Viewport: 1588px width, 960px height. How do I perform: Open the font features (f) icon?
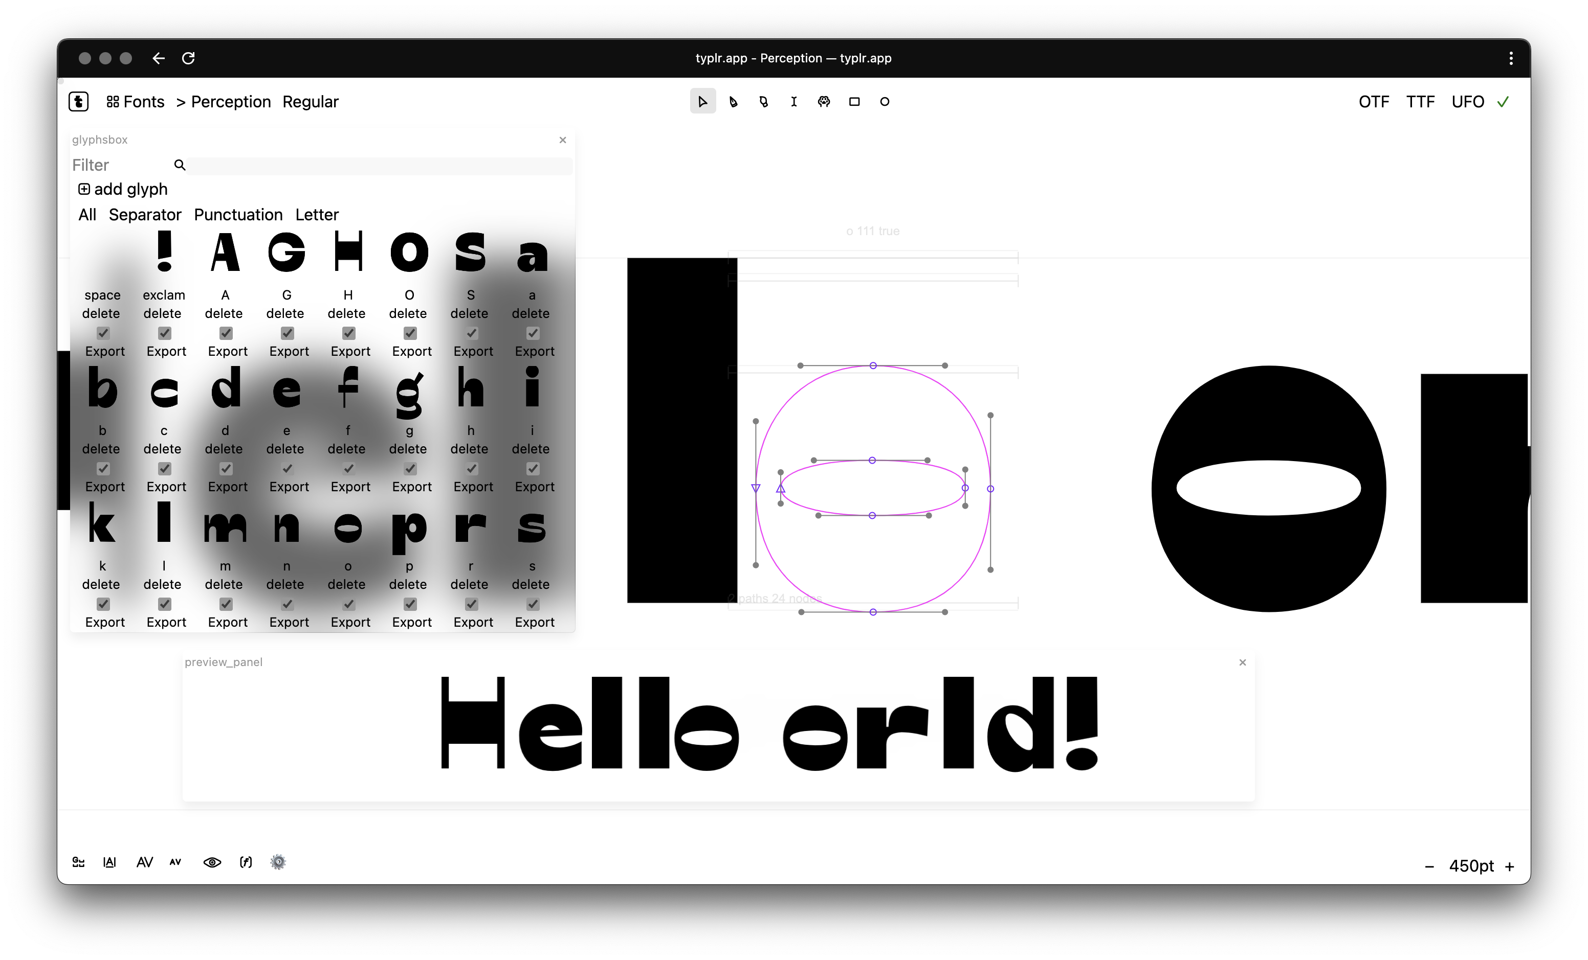coord(246,862)
